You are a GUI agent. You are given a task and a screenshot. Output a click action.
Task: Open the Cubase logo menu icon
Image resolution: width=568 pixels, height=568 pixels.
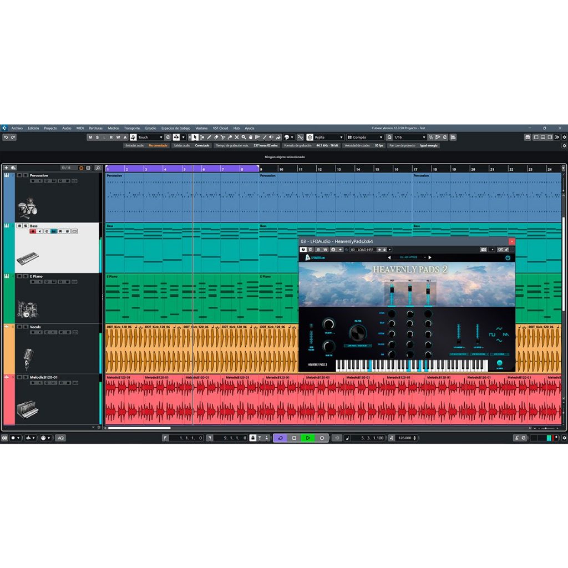4,128
